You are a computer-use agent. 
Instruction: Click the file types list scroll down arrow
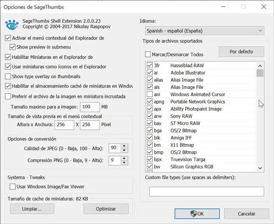260,168
